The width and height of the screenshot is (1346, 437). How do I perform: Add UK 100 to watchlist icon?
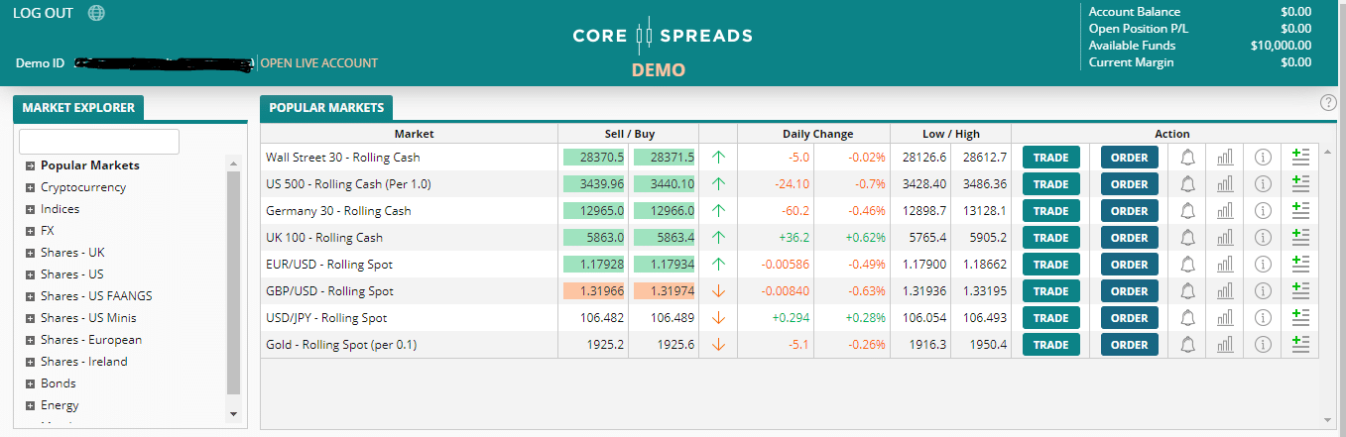coord(1300,237)
